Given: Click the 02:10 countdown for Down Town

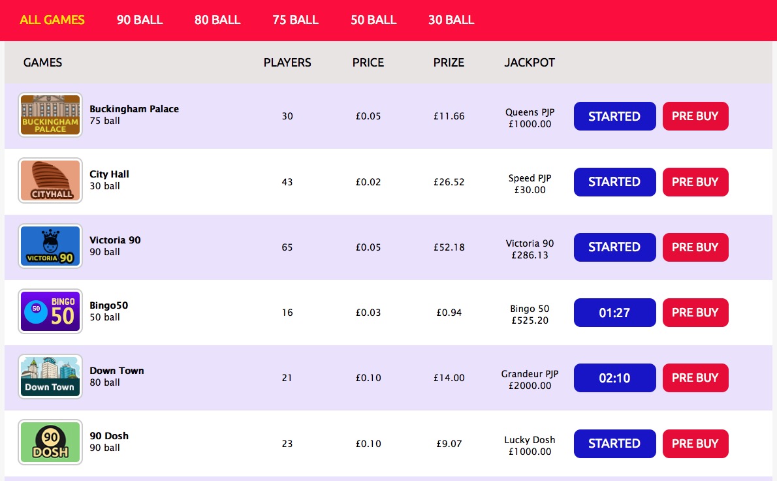Looking at the screenshot, I should [x=614, y=377].
